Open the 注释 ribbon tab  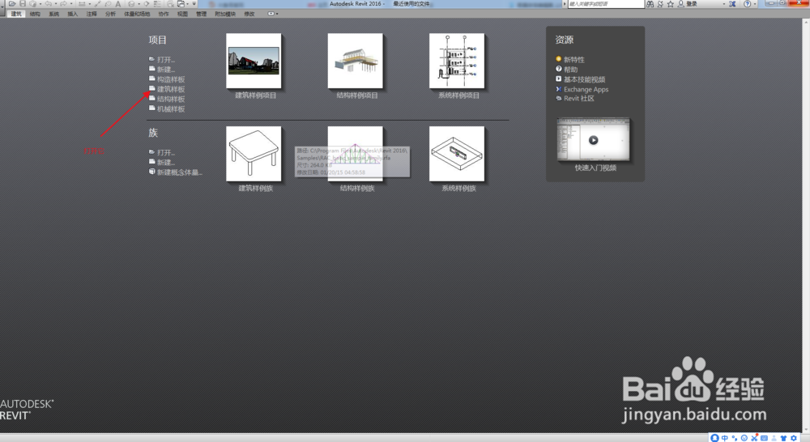pyautogui.click(x=92, y=14)
